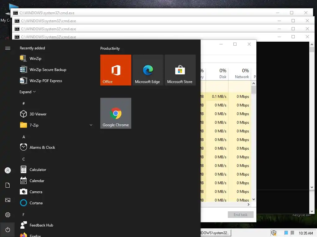Launch the Microsoft Edge tile
Image resolution: width=317 pixels, height=237 pixels.
pos(148,70)
